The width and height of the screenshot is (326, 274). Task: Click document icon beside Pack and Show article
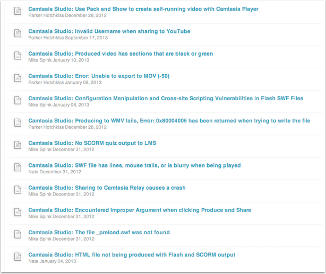tap(18, 11)
